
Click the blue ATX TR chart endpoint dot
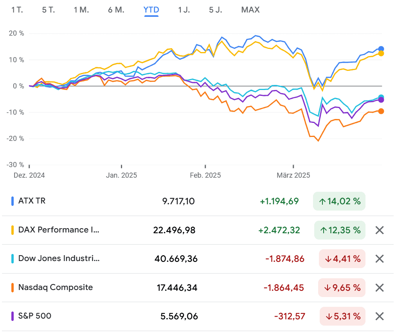coord(381,49)
